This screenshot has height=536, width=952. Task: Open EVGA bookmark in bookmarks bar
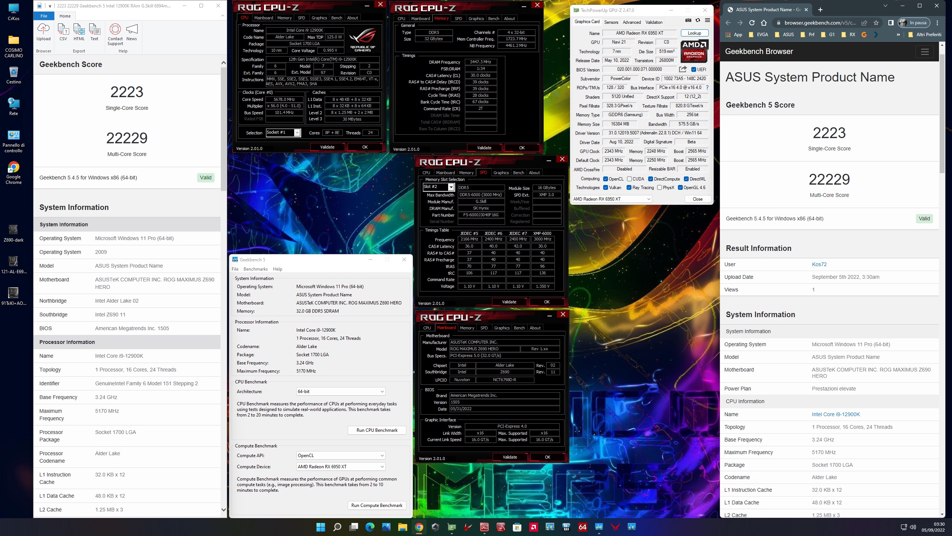tap(759, 35)
